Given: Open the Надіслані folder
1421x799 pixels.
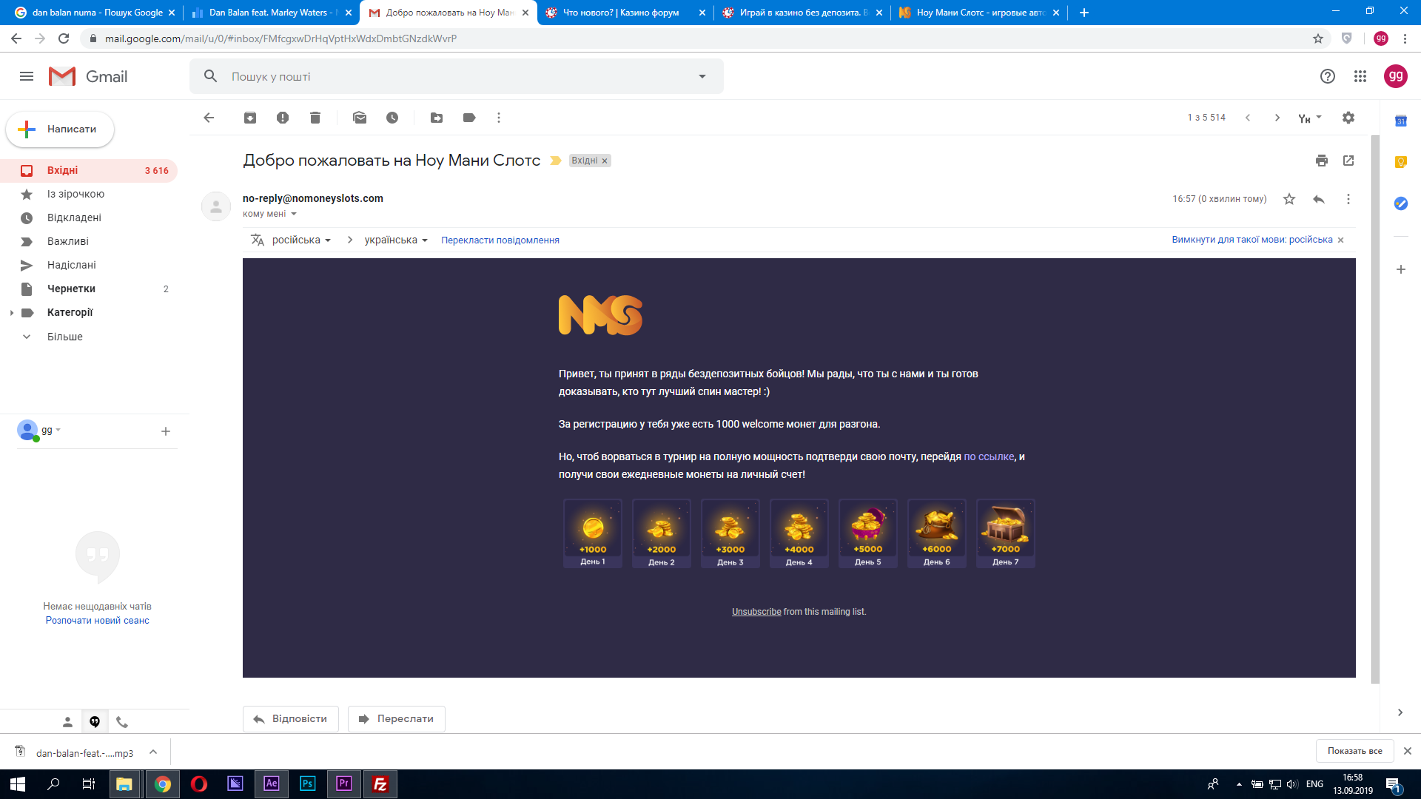Looking at the screenshot, I should point(71,265).
